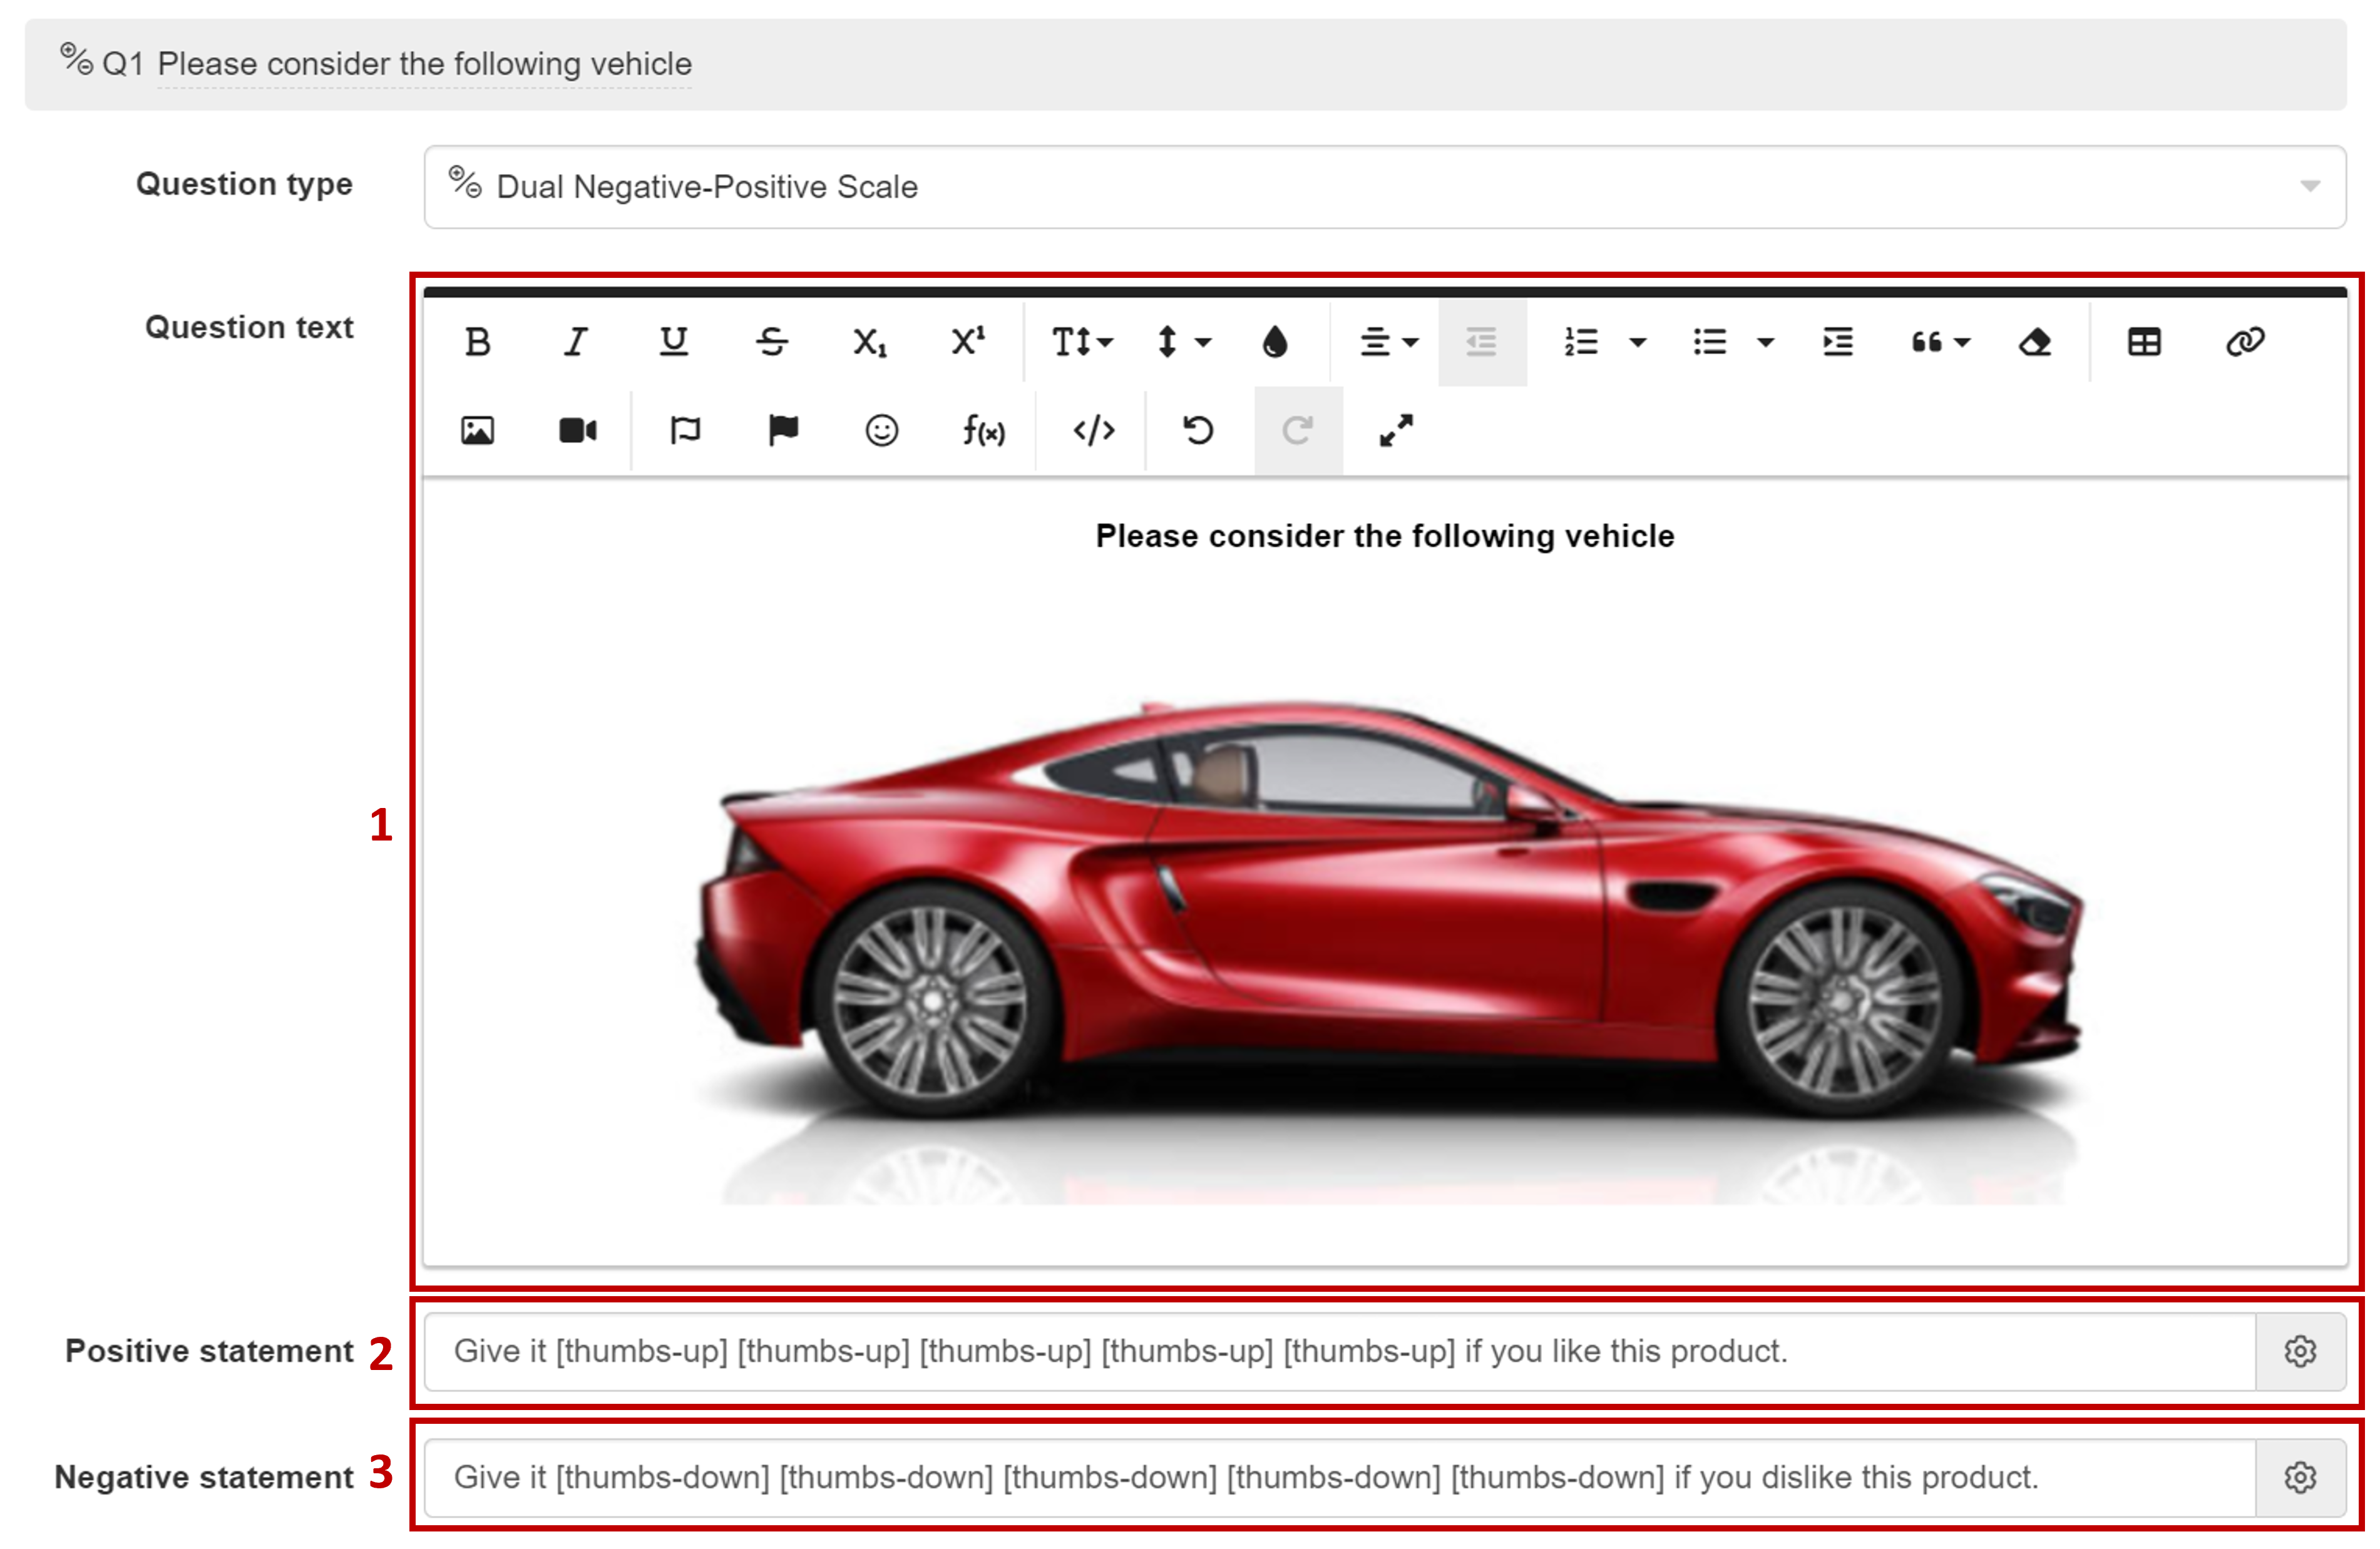
Task: Apply underline formatting
Action: pyautogui.click(x=673, y=343)
